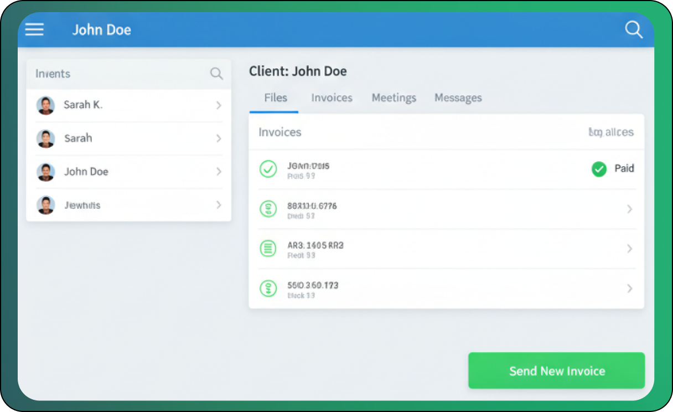Click the checkmark icon on first invoice

click(x=268, y=169)
